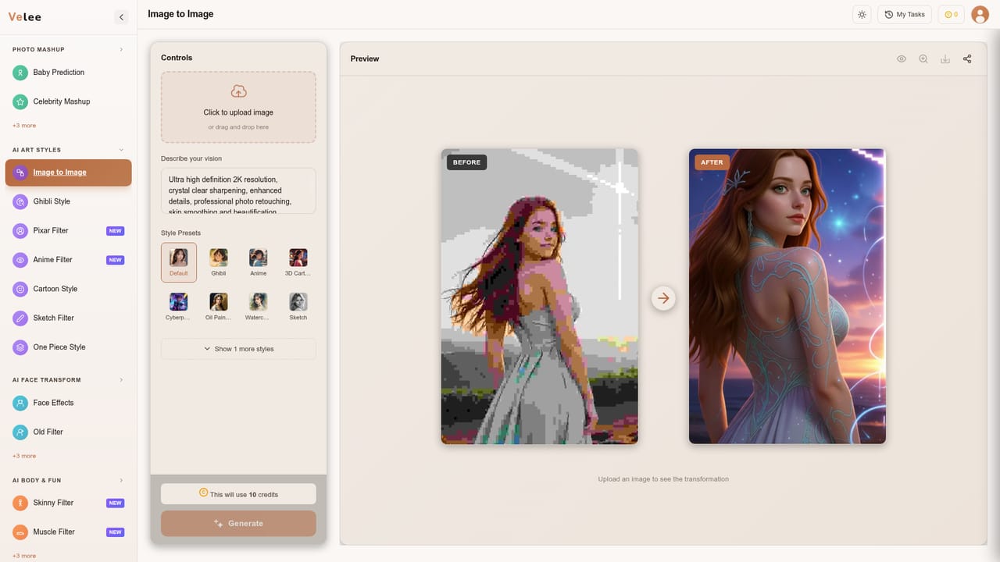Select the Ghibli style preset
Viewport: 1000px width, 562px height.
tap(219, 262)
